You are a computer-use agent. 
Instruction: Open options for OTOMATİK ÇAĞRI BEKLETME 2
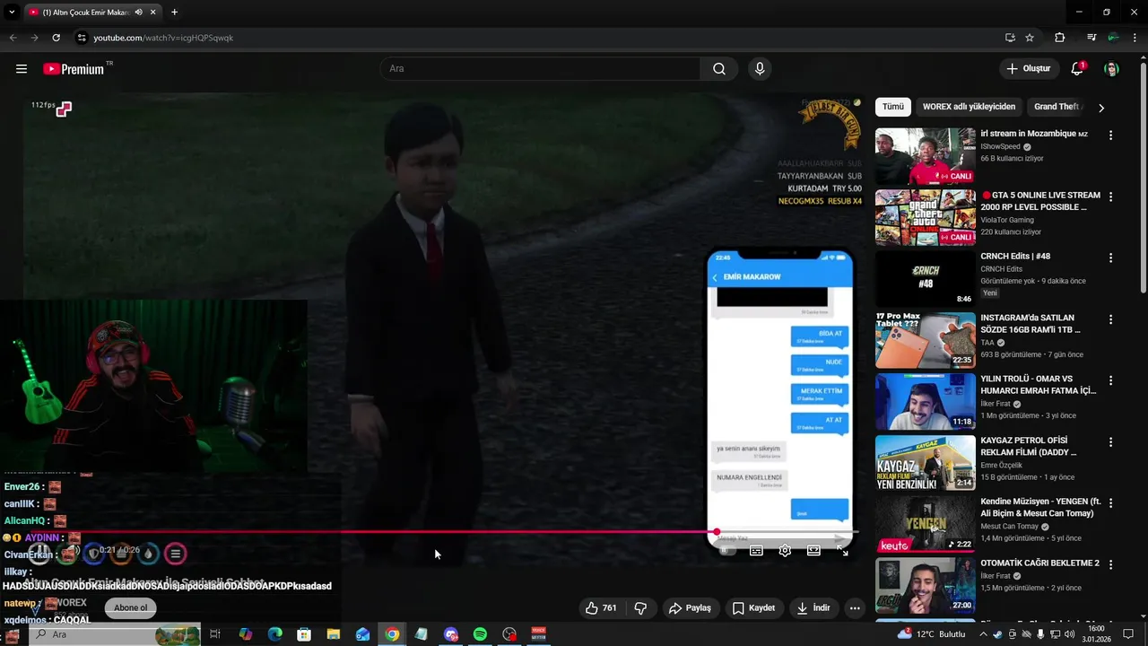pos(1110,564)
